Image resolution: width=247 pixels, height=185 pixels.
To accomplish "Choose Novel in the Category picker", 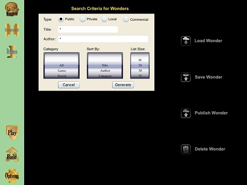I will [61, 76].
